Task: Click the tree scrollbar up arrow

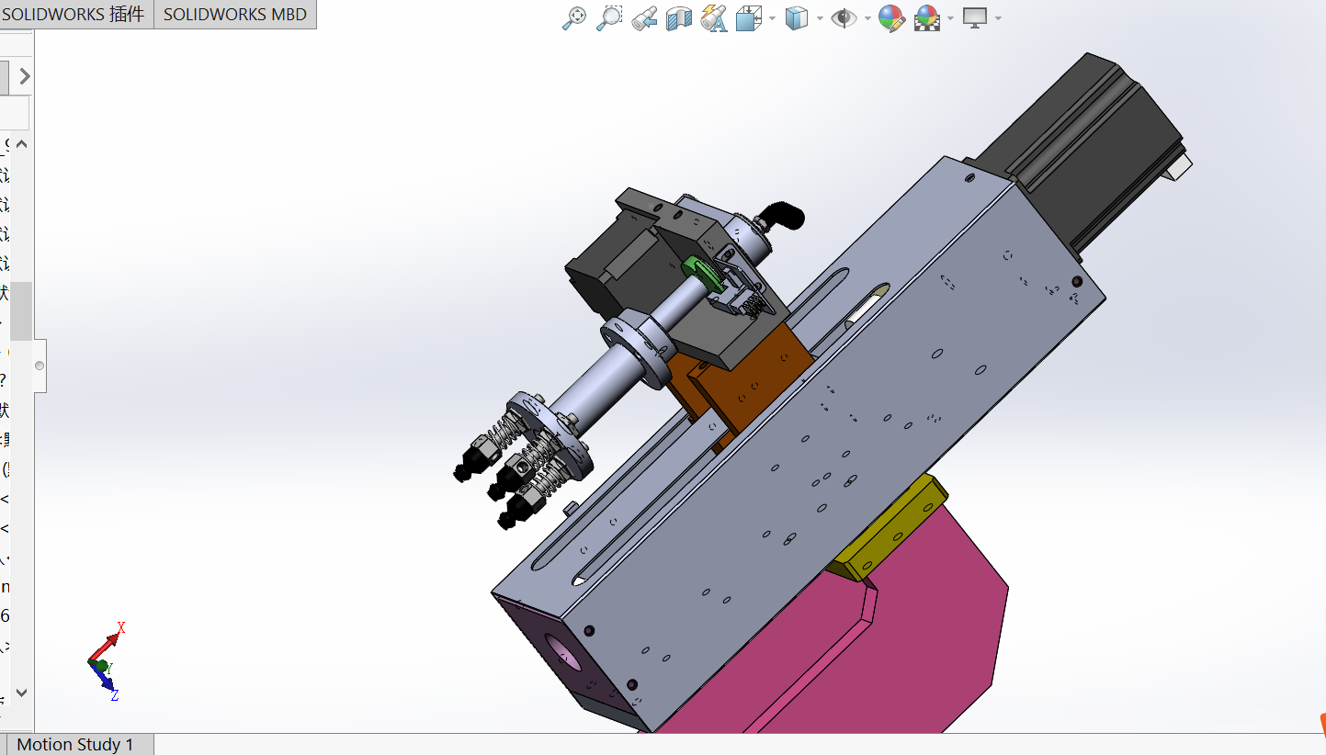Action: [22, 144]
